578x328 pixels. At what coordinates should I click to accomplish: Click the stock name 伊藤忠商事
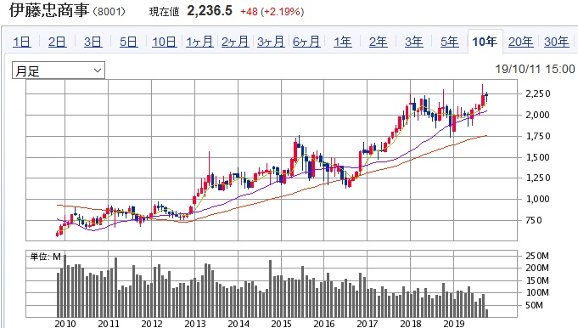click(x=49, y=10)
